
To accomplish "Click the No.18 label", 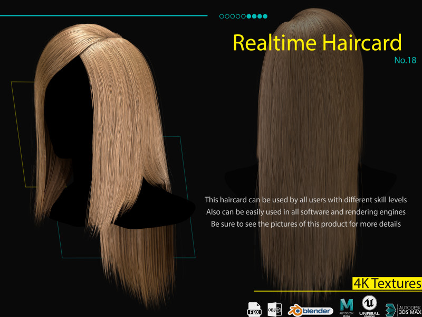I will click(x=405, y=60).
